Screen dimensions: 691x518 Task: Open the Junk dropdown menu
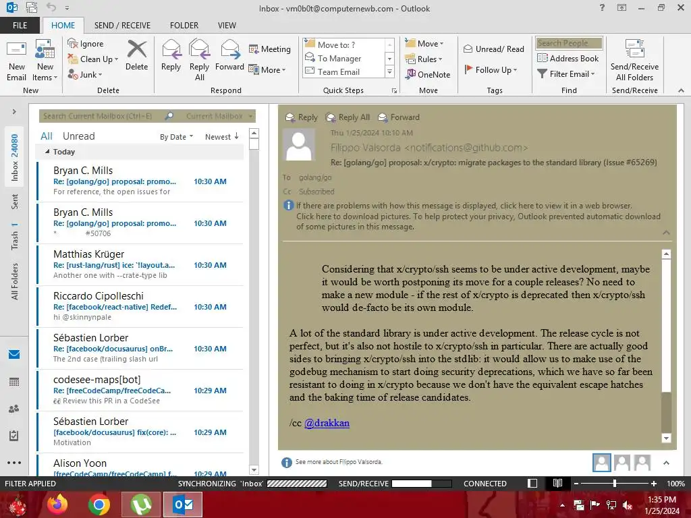pyautogui.click(x=85, y=74)
